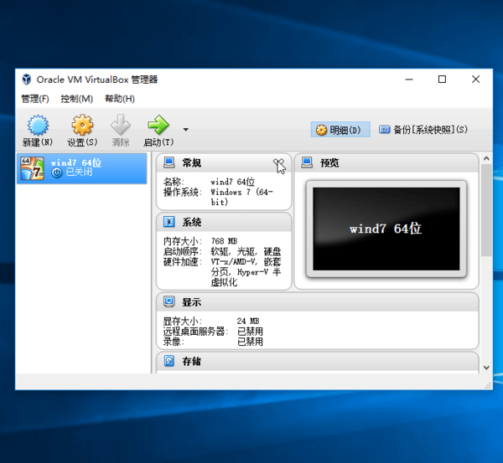This screenshot has width=503, height=463.
Task: Click the 存储 section disk icon
Action: (x=169, y=362)
